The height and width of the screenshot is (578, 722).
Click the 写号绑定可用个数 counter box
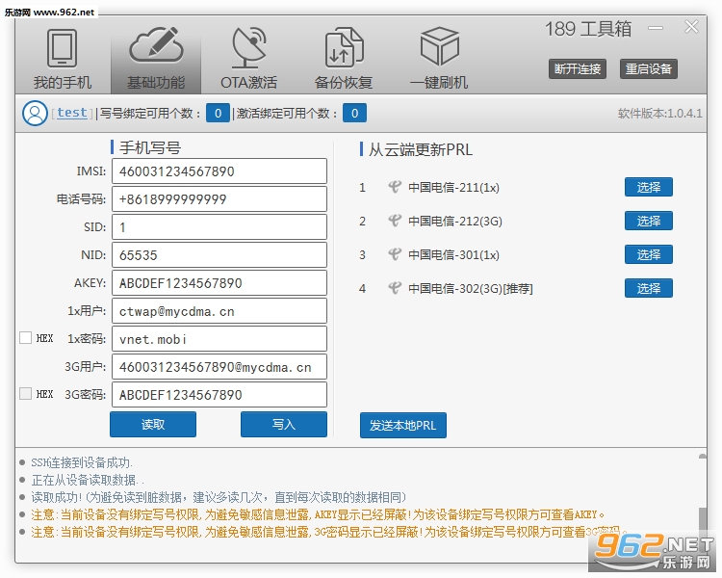coord(218,113)
